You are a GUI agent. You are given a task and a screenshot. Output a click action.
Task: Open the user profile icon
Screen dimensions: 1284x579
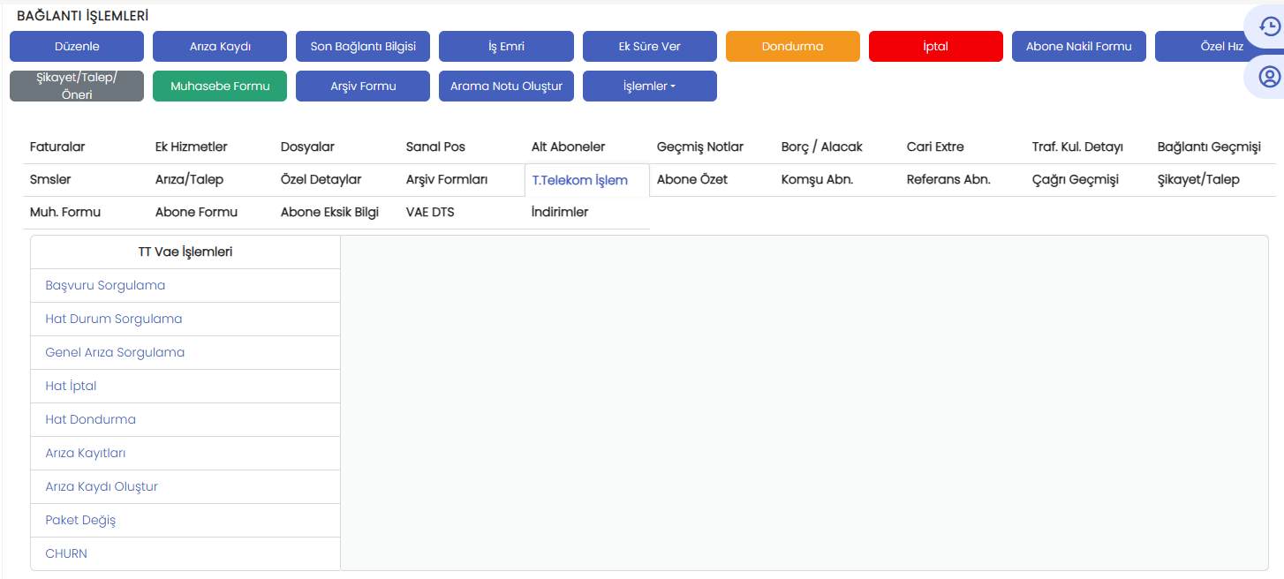1270,77
